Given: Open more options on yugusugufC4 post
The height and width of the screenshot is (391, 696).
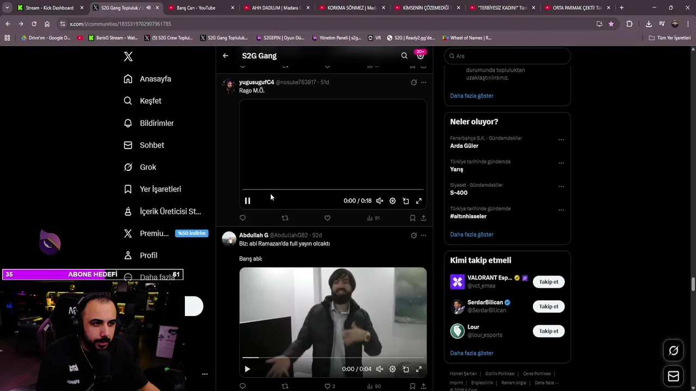Looking at the screenshot, I should coord(424,83).
